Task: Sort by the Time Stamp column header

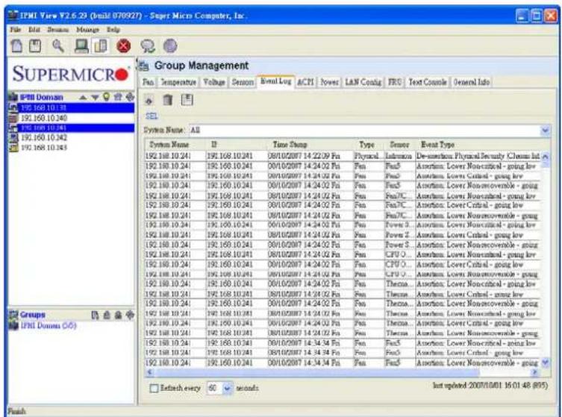Action: click(310, 145)
